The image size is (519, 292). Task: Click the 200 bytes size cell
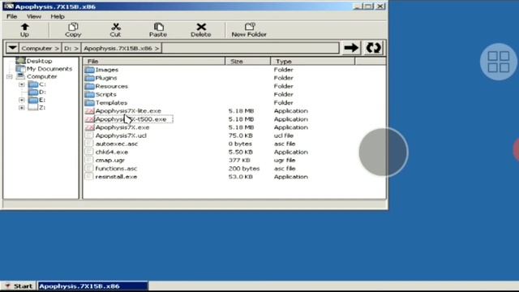[244, 169]
